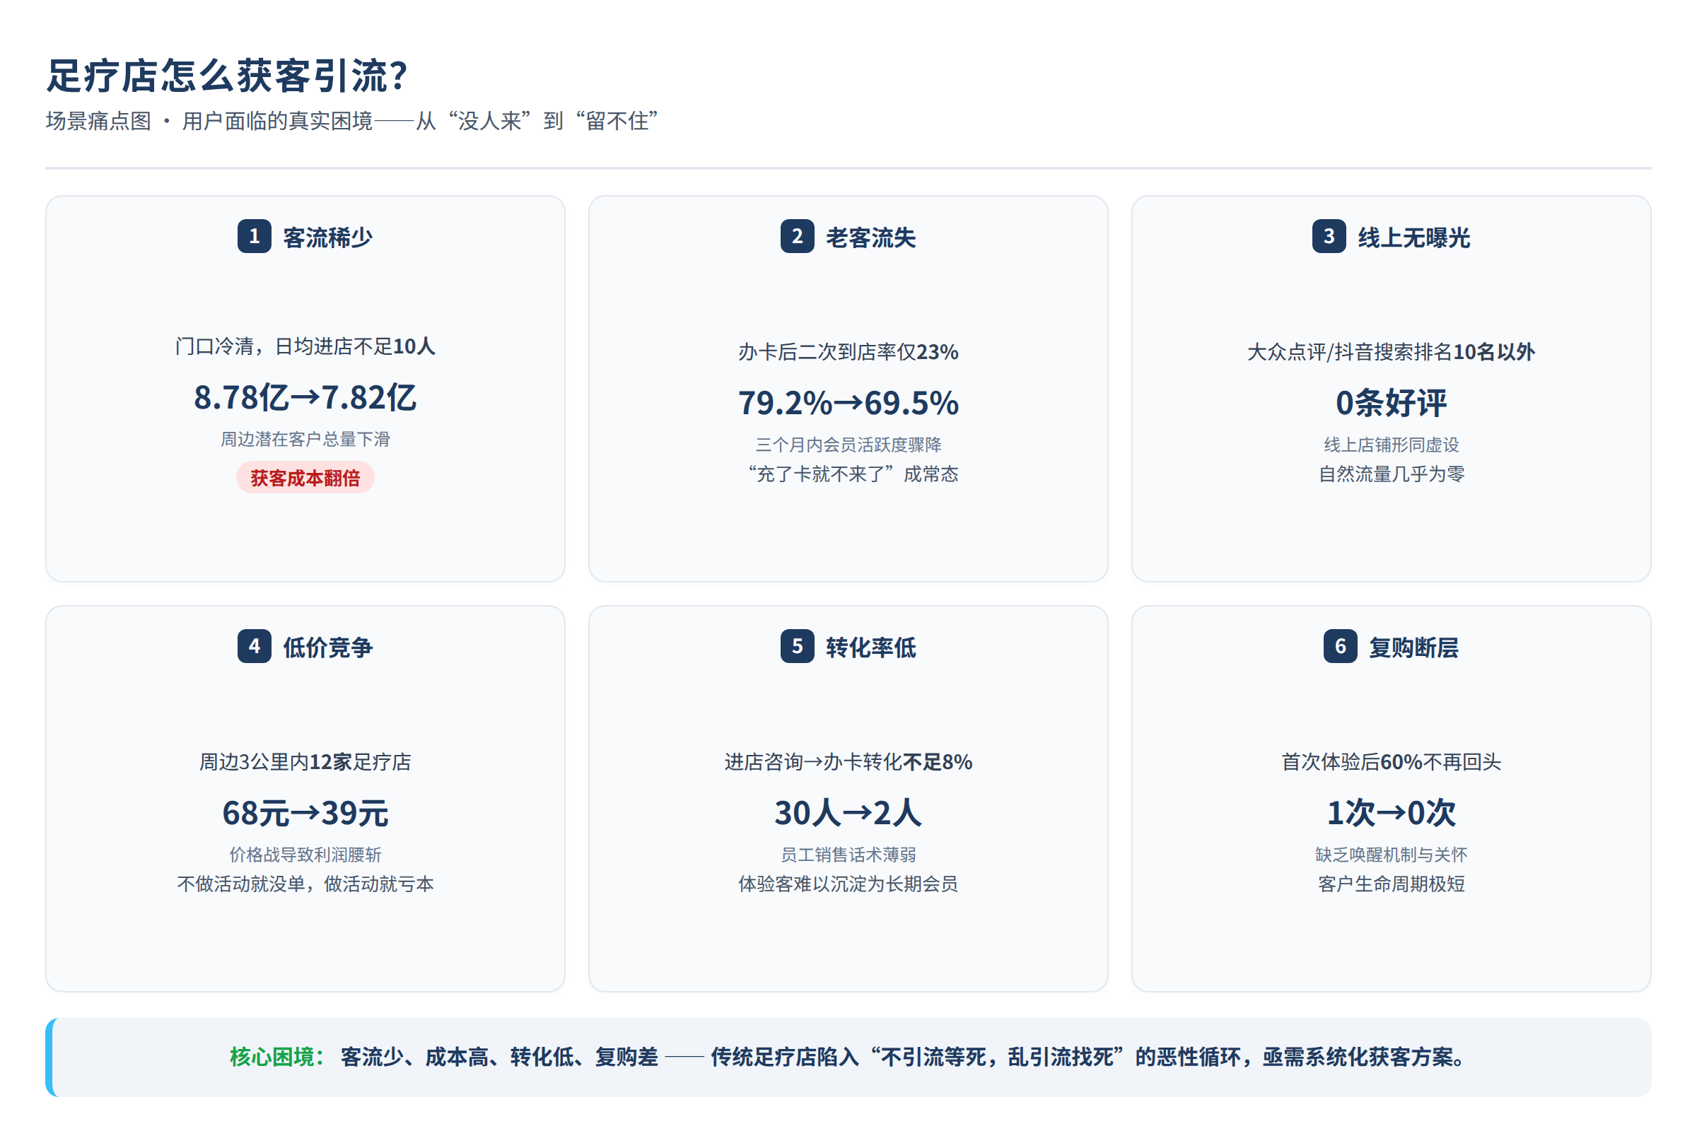Click the red 获客成本翻倍 tag
The image size is (1697, 1131).
pyautogui.click(x=305, y=478)
